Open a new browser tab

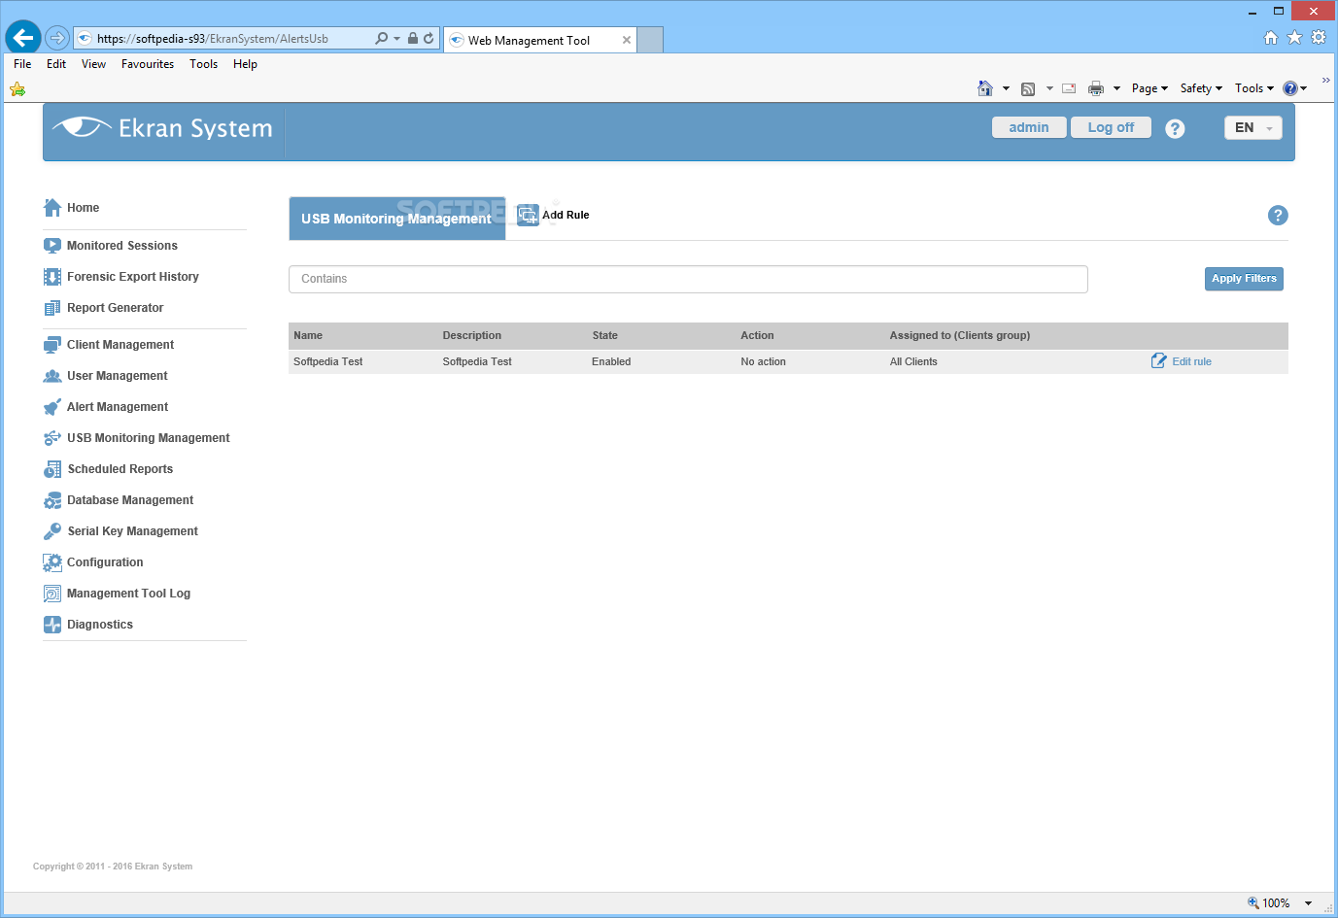click(x=650, y=40)
